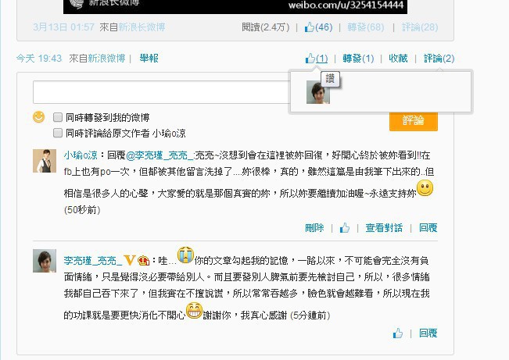Click into the comment text input box
Image resolution: width=509 pixels, height=360 pixels.
pos(162,92)
